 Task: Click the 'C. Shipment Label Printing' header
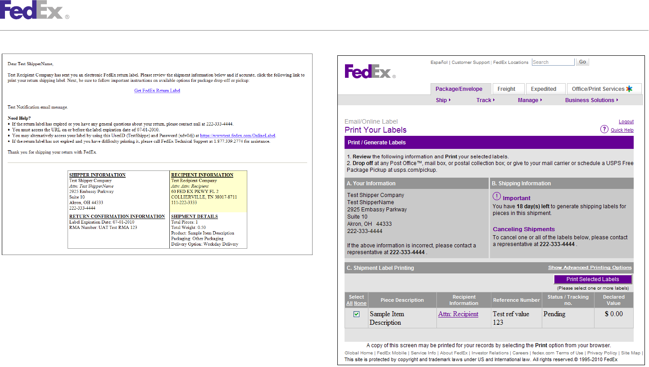click(x=381, y=268)
